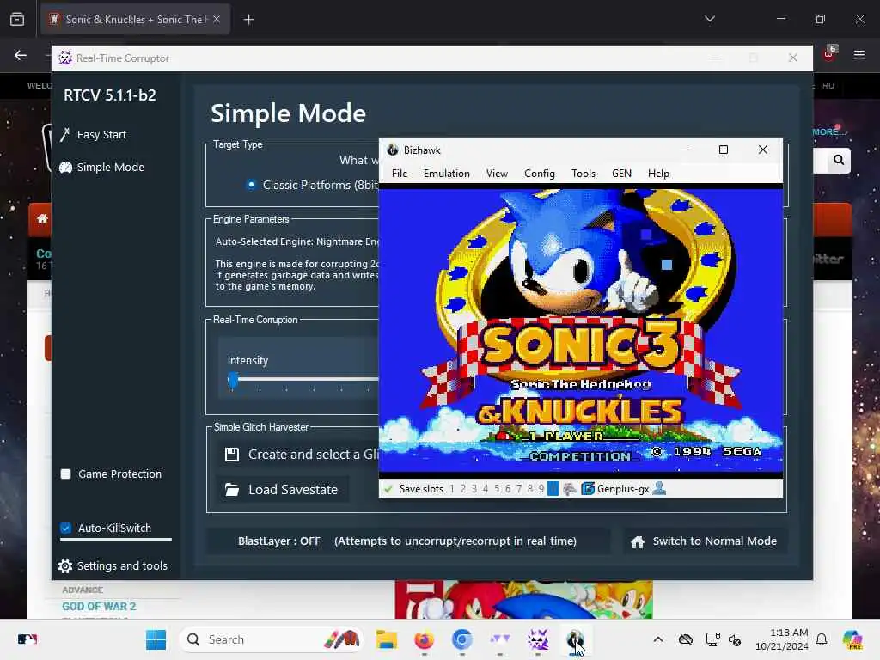
Task: Click the Bizhawk icon in taskbar
Action: click(575, 639)
